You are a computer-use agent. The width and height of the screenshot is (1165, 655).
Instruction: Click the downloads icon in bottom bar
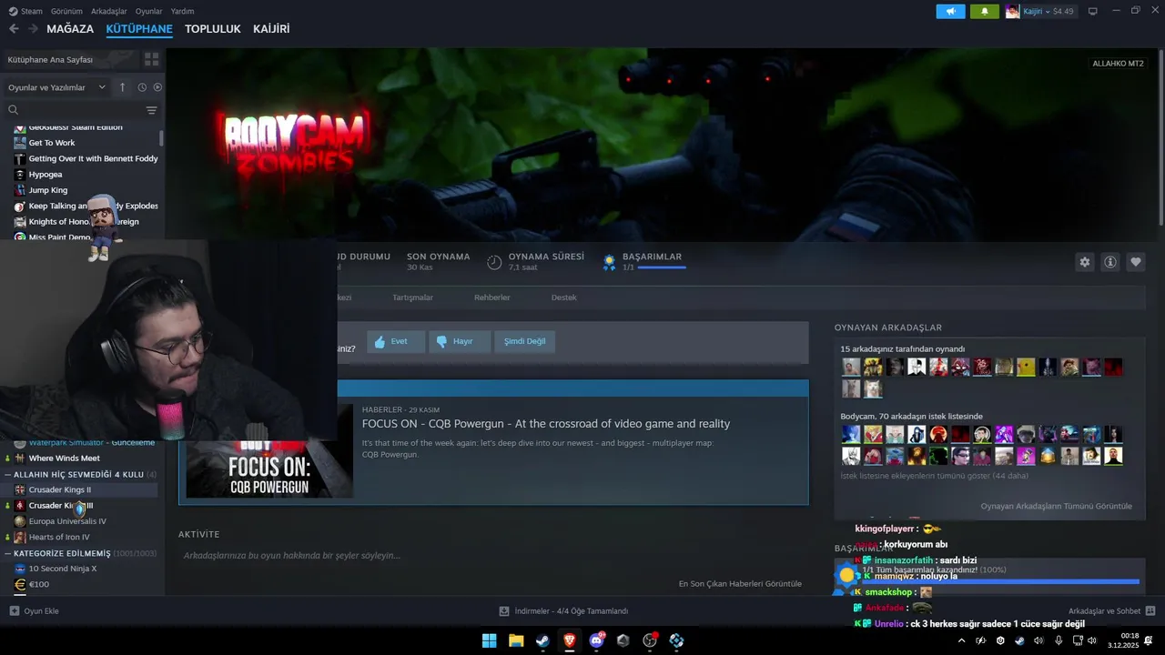(x=504, y=611)
